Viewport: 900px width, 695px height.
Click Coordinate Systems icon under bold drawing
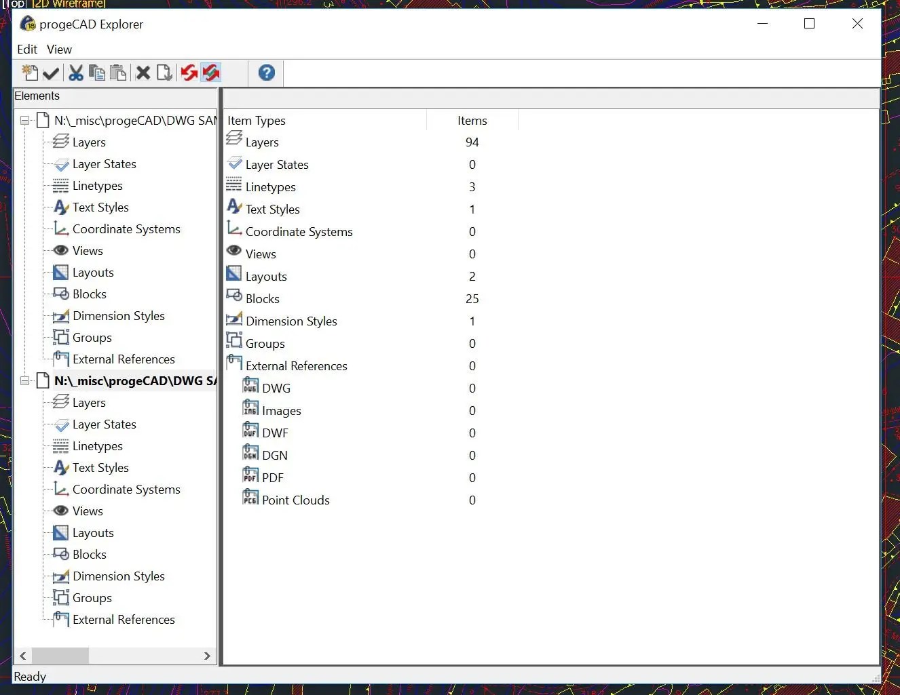tap(61, 489)
